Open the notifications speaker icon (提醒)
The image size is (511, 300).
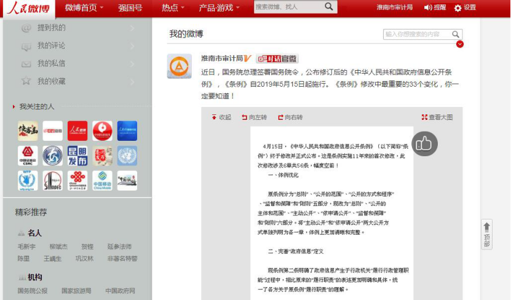tap(435, 8)
